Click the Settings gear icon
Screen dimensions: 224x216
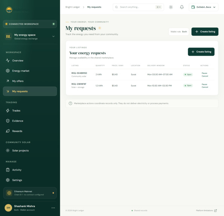8,180
